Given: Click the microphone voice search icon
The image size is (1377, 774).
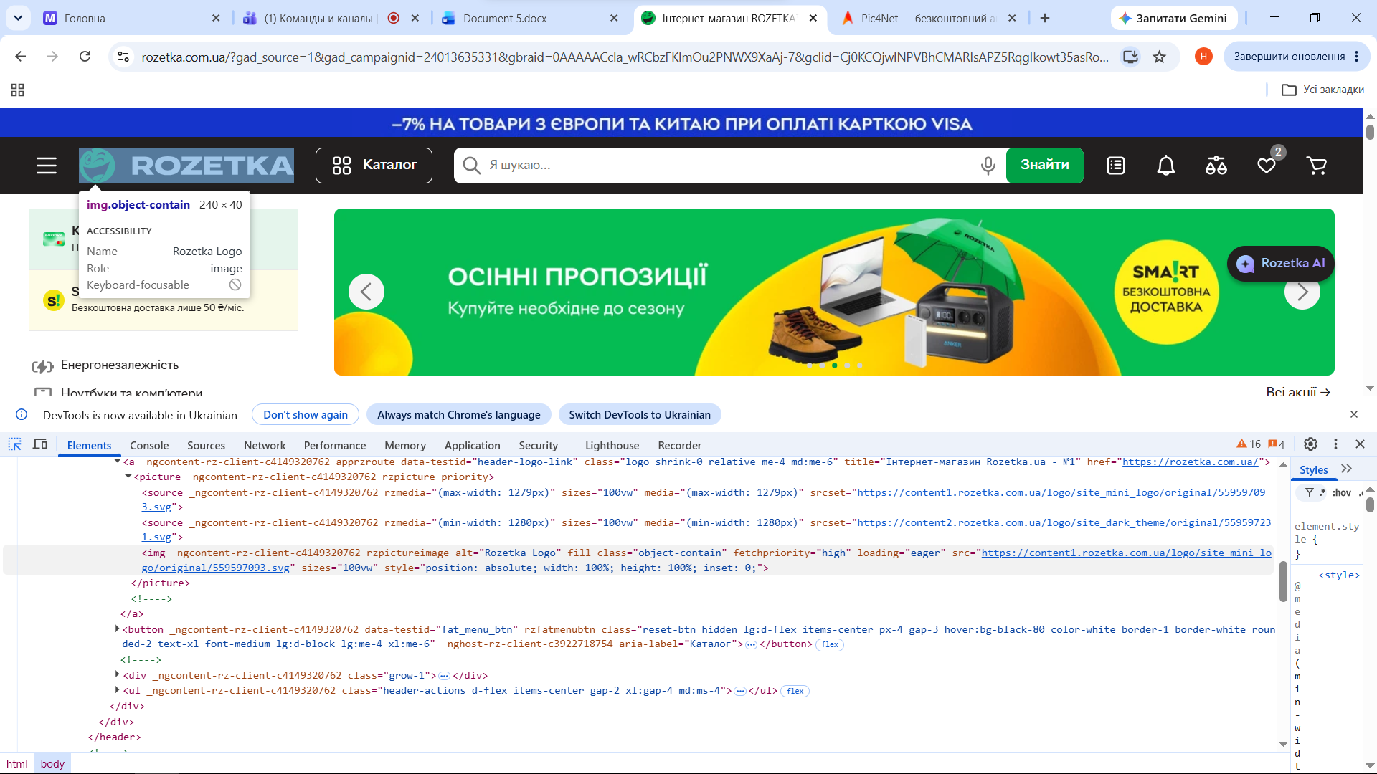Looking at the screenshot, I should pyautogui.click(x=988, y=166).
